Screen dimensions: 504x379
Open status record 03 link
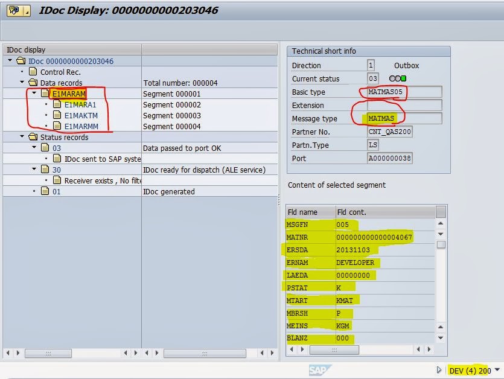(57, 148)
